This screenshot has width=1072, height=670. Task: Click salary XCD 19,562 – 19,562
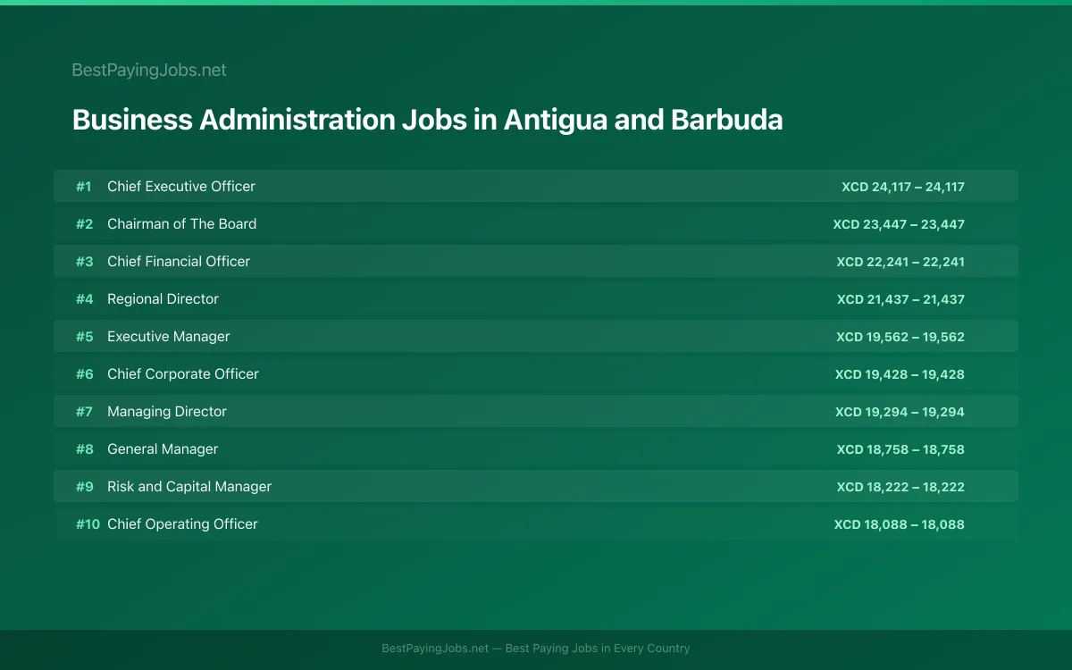point(900,337)
